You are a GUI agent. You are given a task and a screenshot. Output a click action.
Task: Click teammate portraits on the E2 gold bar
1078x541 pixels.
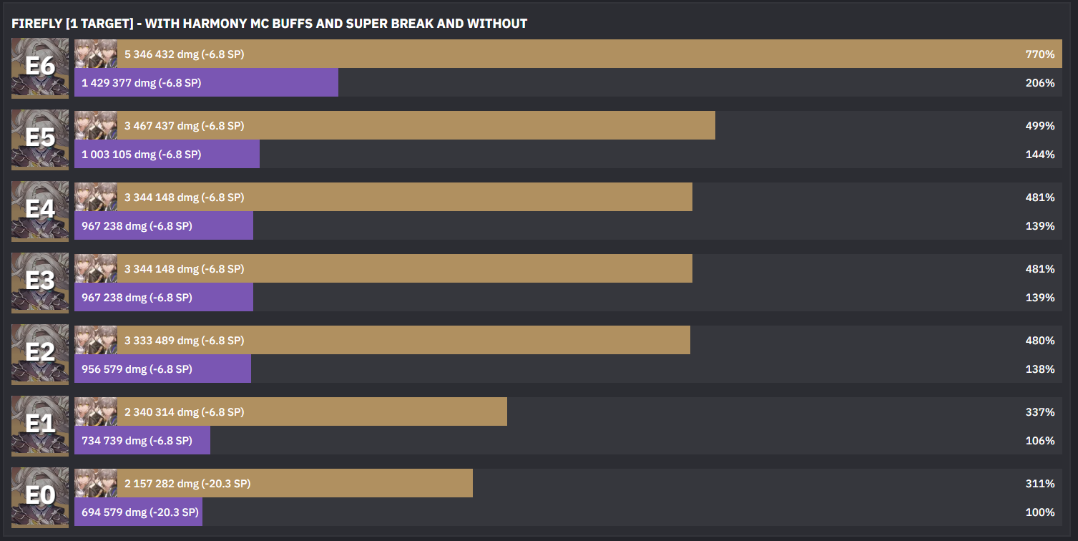point(96,340)
